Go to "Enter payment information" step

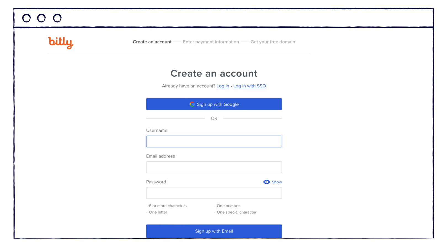211,42
